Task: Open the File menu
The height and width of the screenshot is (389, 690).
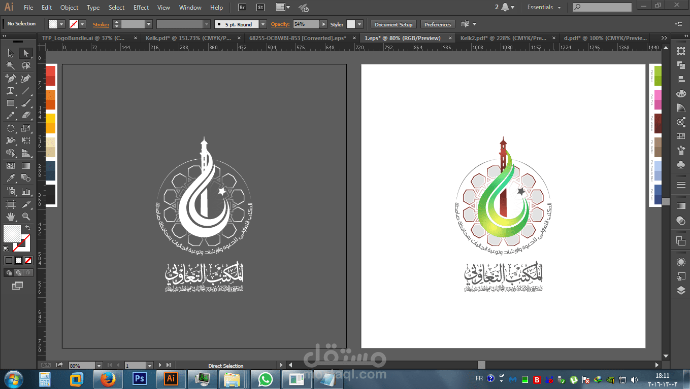Action: coord(28,8)
